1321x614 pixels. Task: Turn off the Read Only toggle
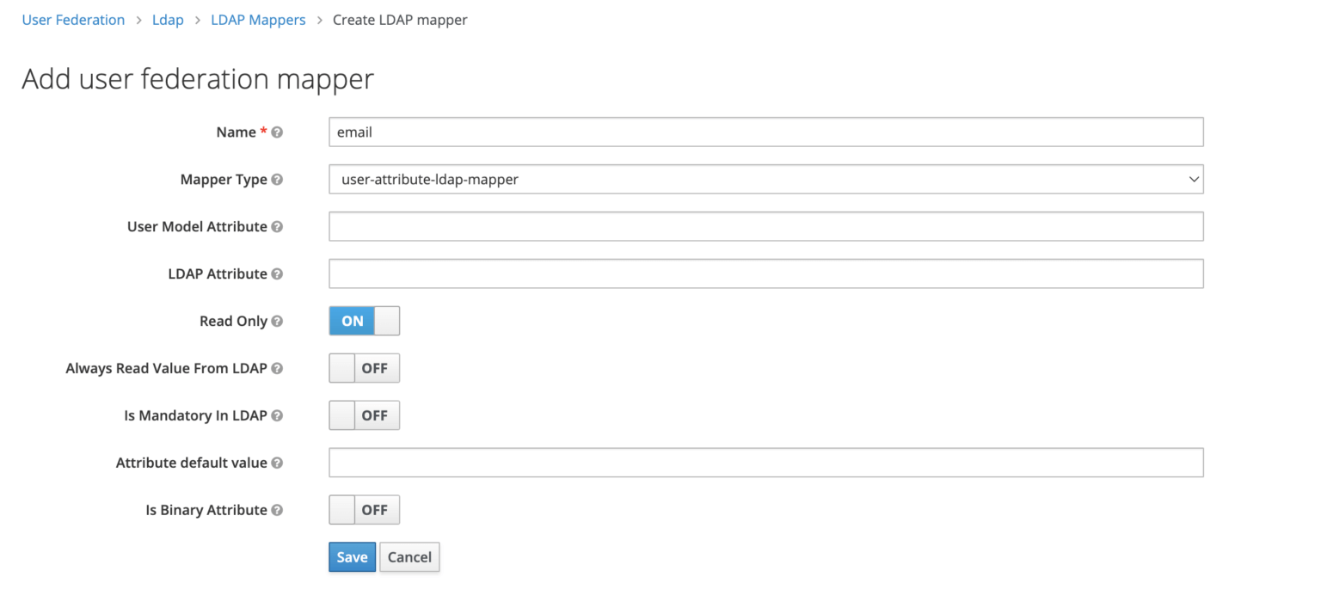pyautogui.click(x=363, y=321)
